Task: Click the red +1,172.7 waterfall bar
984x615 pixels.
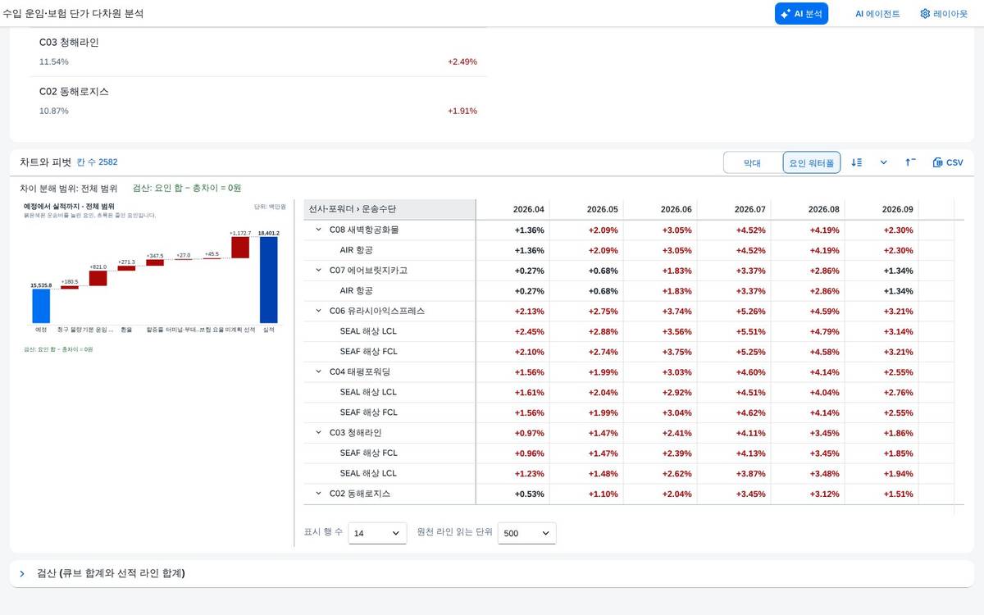Action: (x=240, y=248)
